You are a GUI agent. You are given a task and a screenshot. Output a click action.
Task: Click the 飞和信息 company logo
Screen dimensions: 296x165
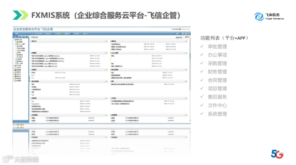(269, 17)
